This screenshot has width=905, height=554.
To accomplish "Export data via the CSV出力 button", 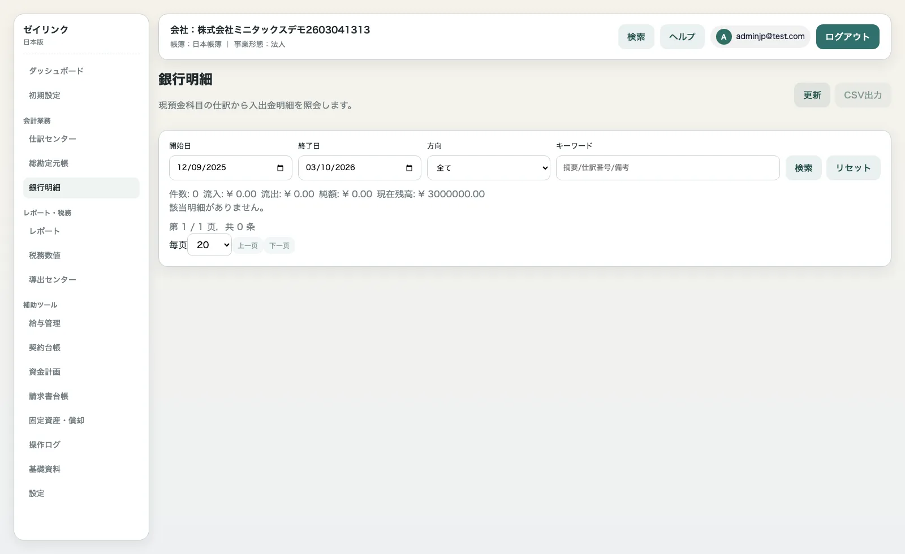I will point(863,95).
